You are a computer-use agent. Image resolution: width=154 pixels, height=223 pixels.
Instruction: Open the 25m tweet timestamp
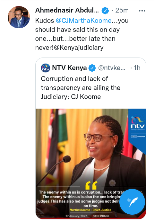[122, 10]
